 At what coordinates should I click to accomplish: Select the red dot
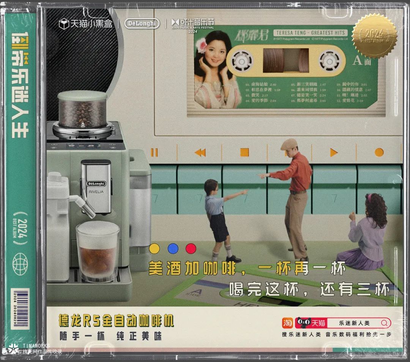click(191, 248)
